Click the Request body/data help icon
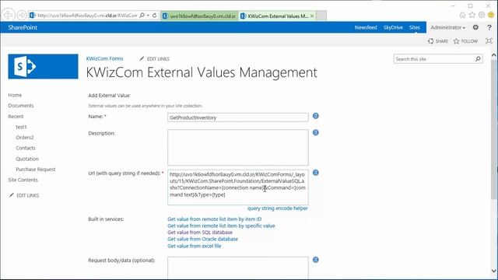This screenshot has height=280, width=498. [x=316, y=260]
